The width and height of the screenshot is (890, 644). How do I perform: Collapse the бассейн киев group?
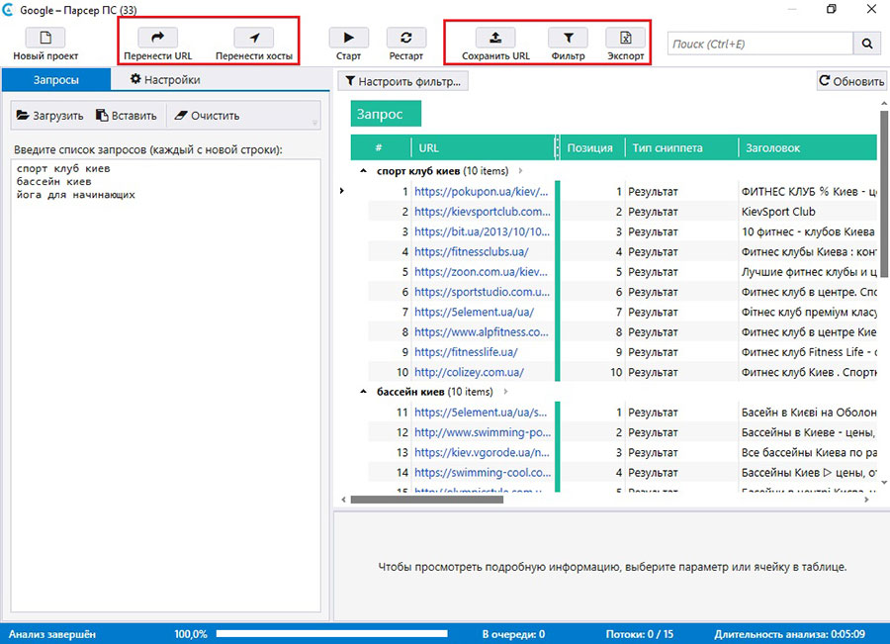pos(363,392)
